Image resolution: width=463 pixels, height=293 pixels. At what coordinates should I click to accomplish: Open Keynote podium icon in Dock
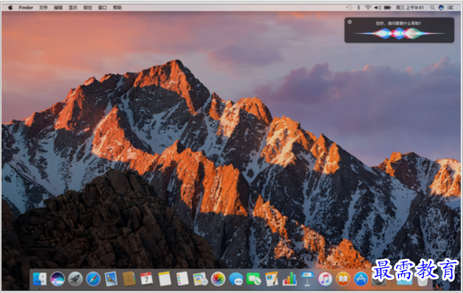307,279
